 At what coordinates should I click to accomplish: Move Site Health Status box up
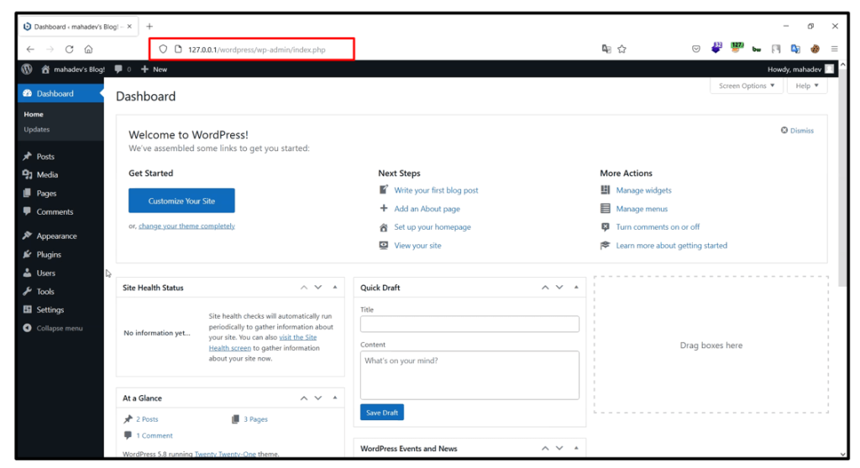[x=304, y=287]
